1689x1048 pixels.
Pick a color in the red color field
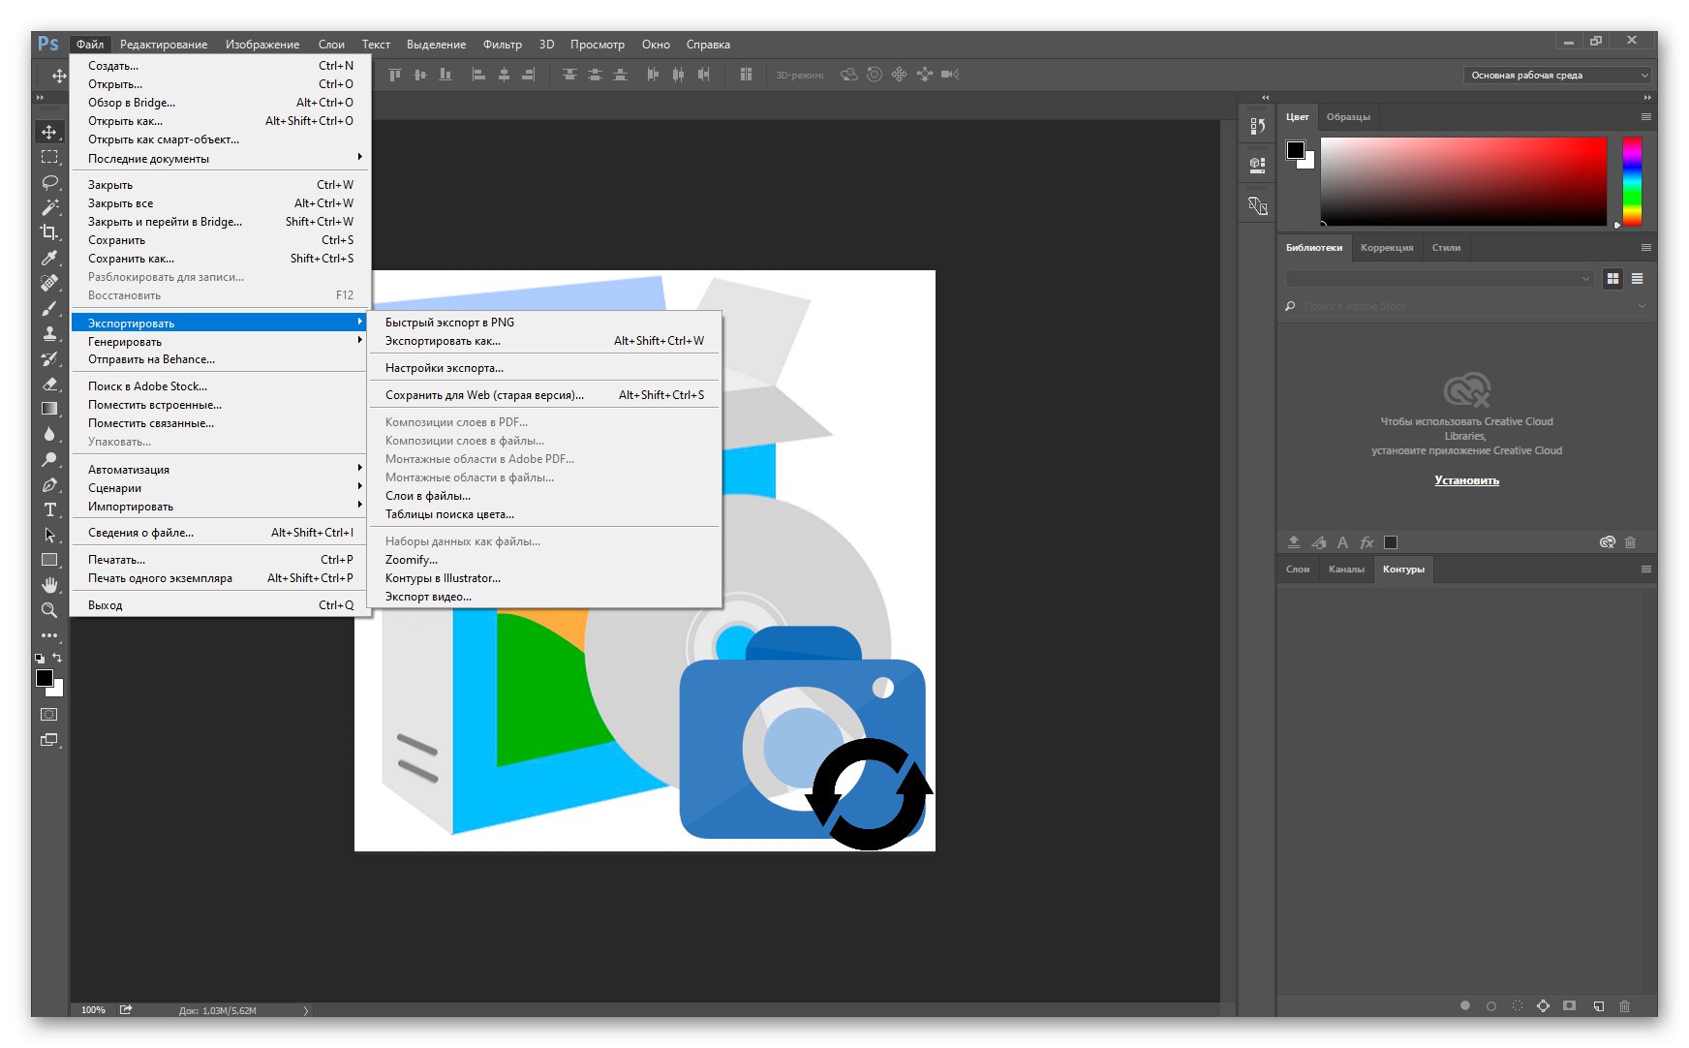tap(1463, 181)
